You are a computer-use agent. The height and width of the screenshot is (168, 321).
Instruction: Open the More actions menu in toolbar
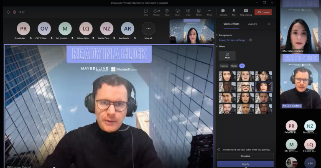tap(209, 12)
